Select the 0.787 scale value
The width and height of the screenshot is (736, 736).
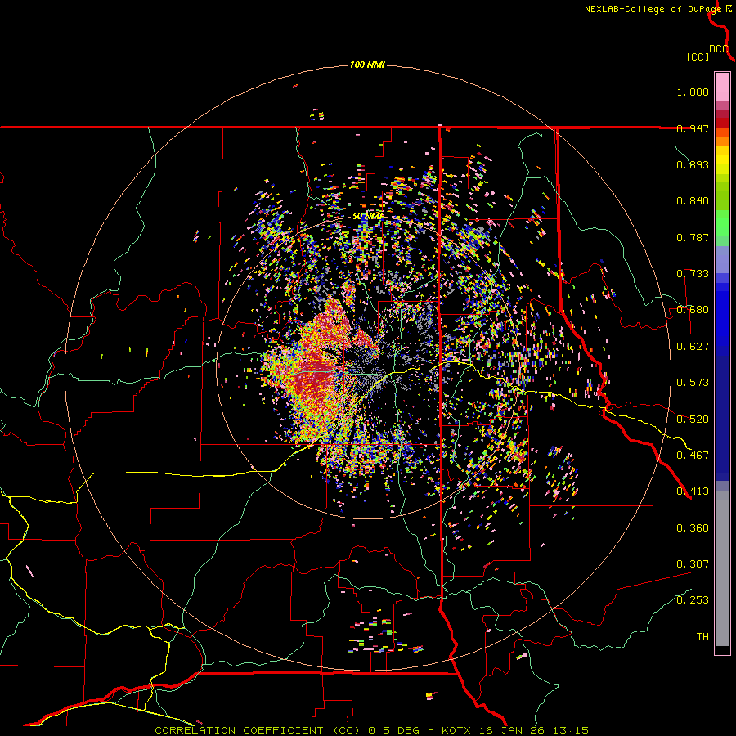(x=693, y=237)
